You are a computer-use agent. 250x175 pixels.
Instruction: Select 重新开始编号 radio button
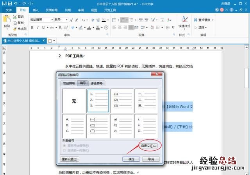[x=64, y=146]
